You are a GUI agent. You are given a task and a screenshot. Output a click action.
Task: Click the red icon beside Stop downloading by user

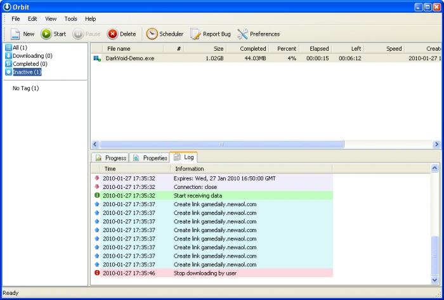coord(97,273)
